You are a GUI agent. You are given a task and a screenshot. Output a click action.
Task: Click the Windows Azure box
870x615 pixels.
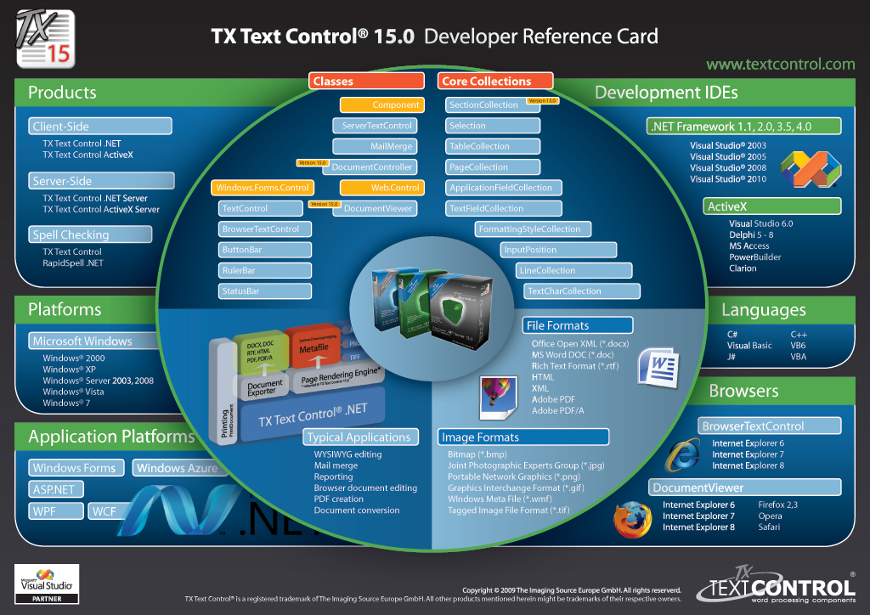(x=180, y=468)
